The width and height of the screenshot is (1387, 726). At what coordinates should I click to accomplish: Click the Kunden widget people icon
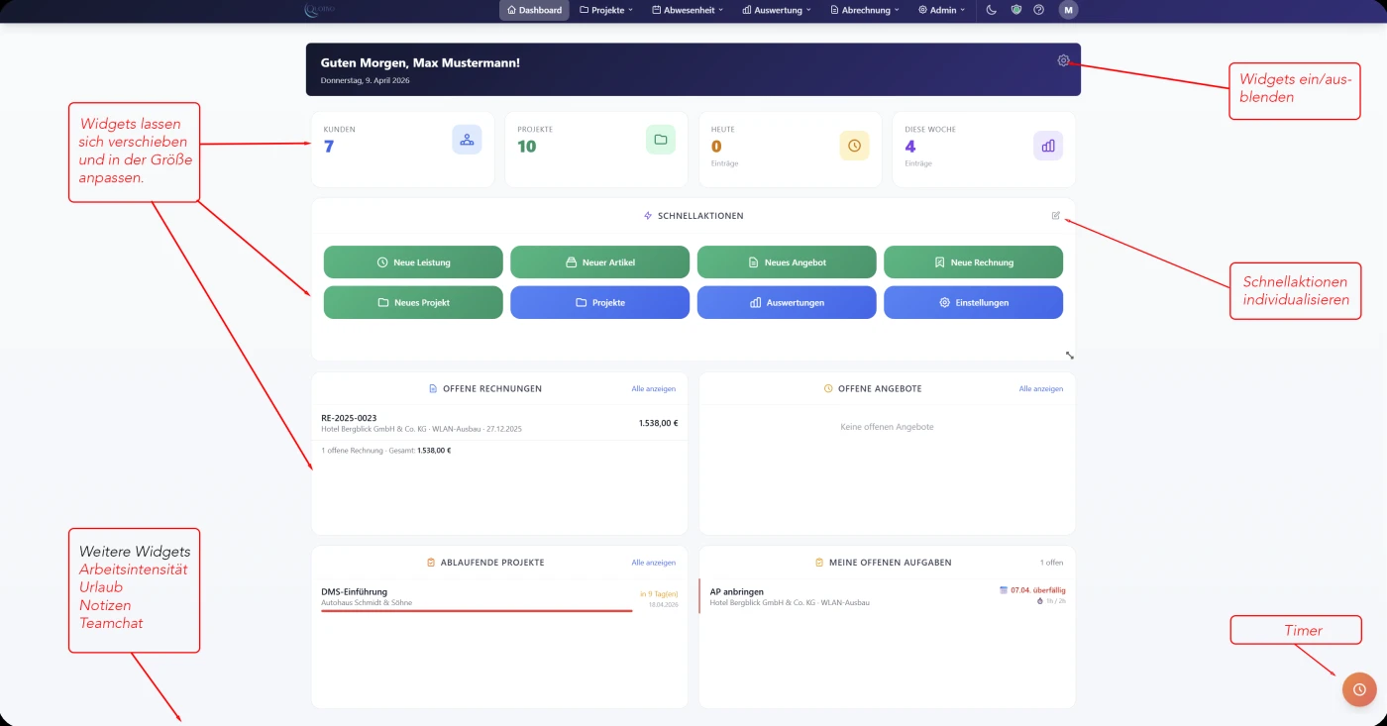click(x=466, y=140)
